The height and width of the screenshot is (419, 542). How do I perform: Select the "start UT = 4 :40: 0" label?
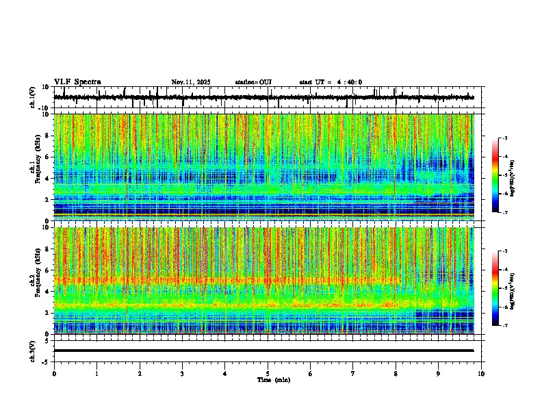coord(331,82)
